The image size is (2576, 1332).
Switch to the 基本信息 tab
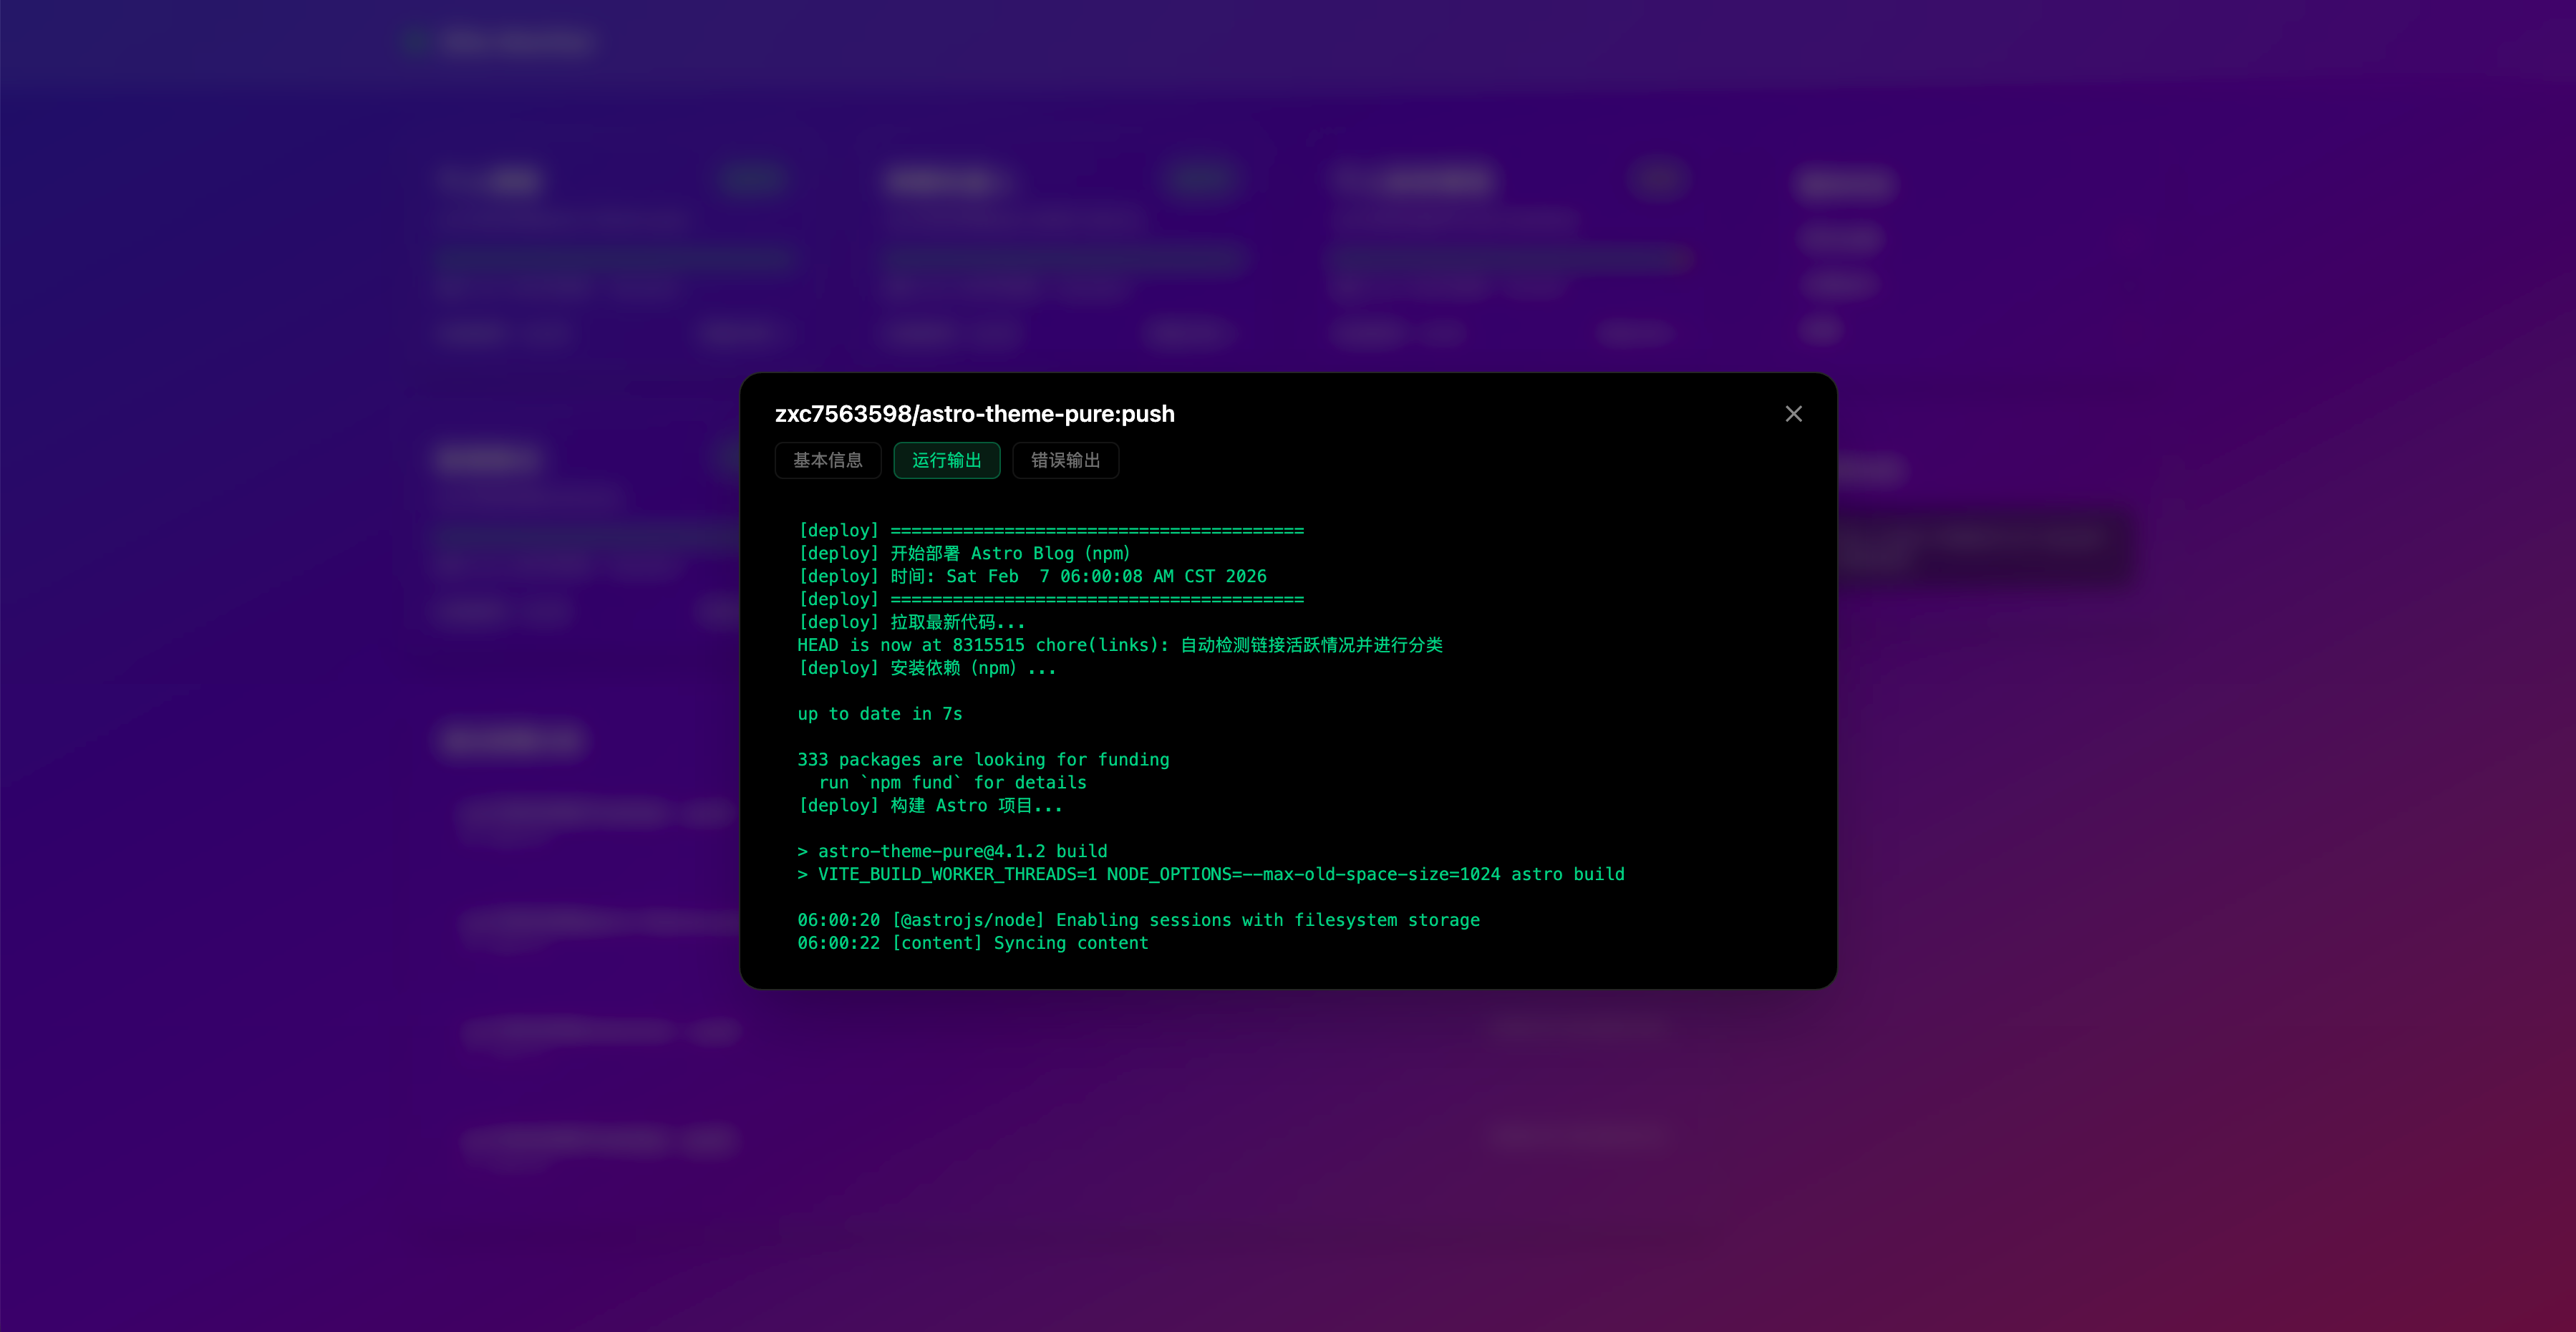(x=827, y=460)
